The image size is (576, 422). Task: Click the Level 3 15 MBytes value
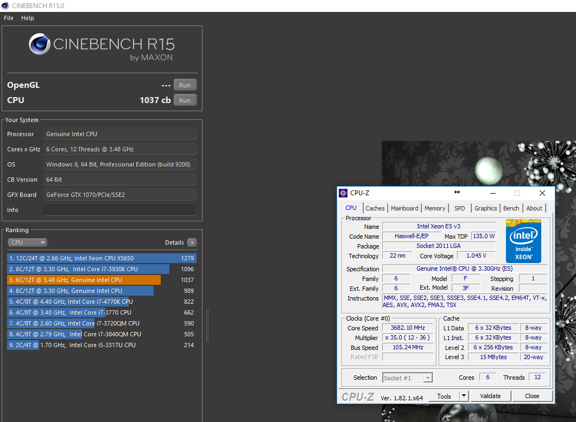point(493,357)
